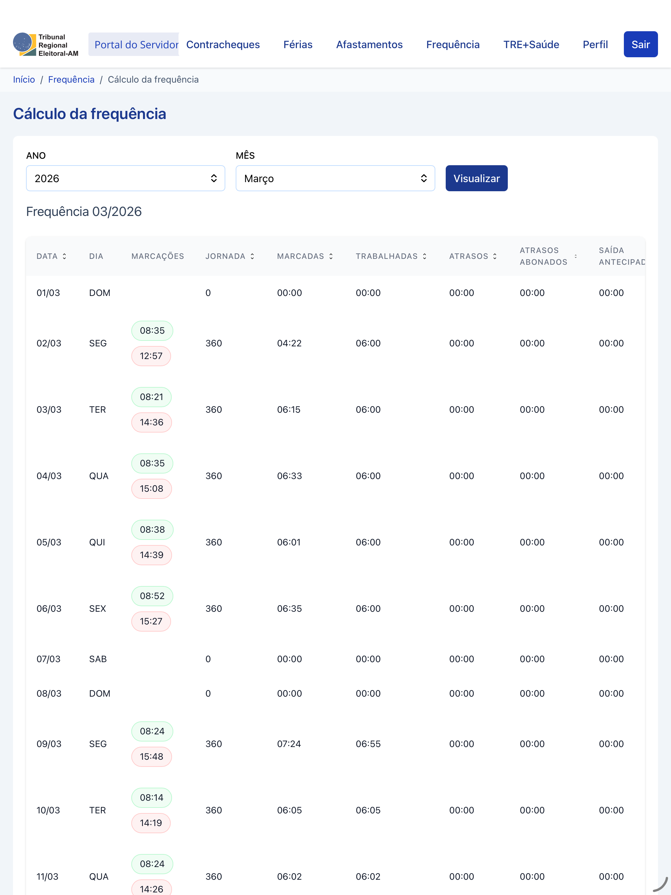Open TRE+Saúde menu item
Screen dimensions: 671x895
tap(531, 45)
